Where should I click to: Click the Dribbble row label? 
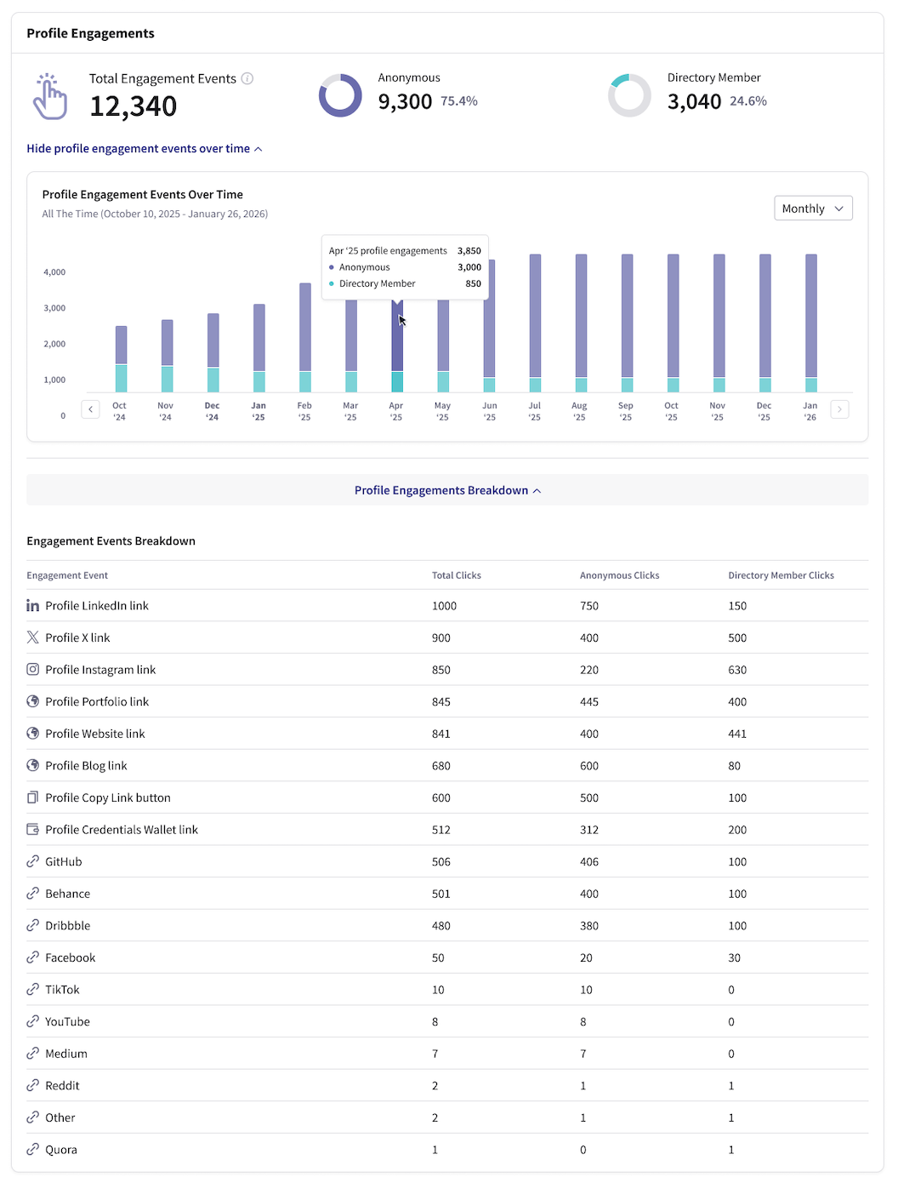tap(68, 926)
